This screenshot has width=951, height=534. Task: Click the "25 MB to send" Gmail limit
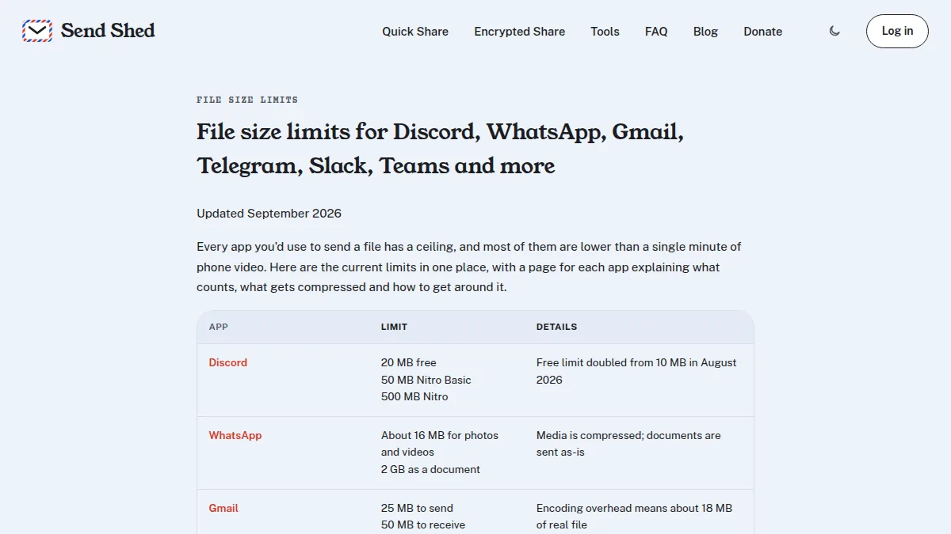[417, 508]
